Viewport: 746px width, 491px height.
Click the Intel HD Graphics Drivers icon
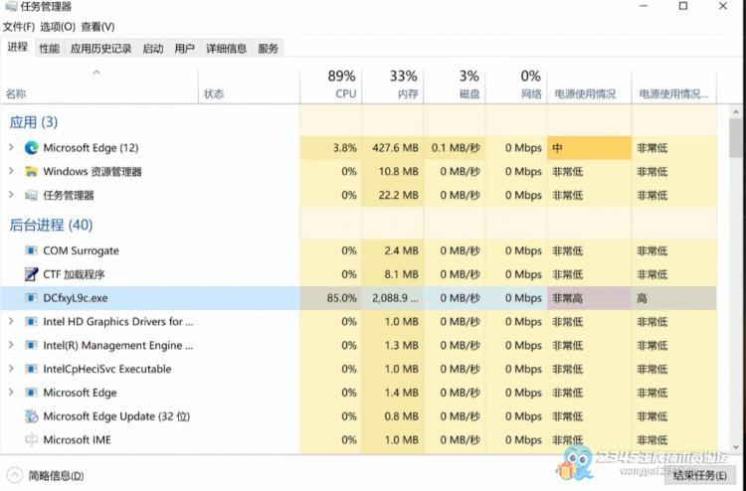tap(32, 322)
